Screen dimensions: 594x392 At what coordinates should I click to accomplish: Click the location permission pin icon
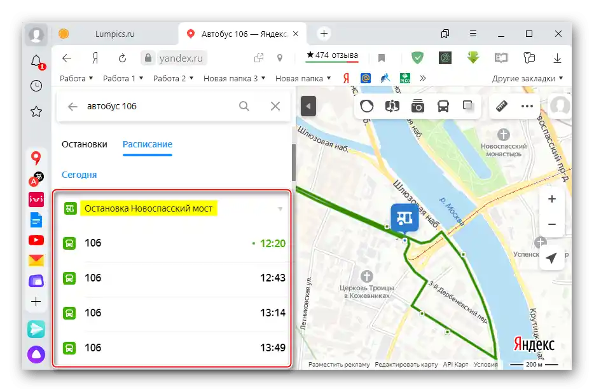click(x=280, y=58)
